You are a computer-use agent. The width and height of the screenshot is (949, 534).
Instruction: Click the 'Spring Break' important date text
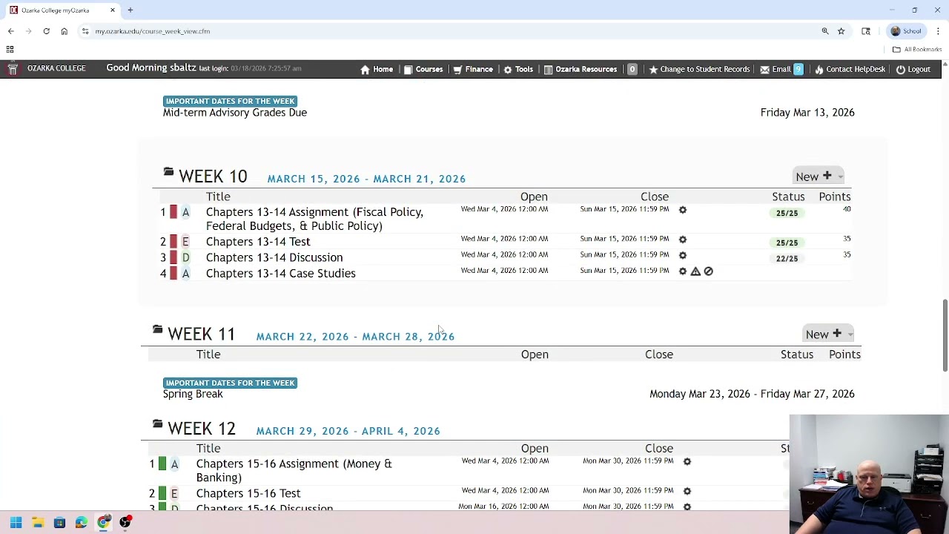(193, 394)
